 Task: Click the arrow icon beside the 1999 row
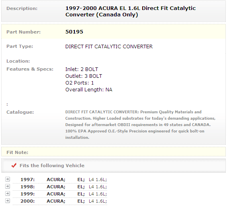click(8, 193)
